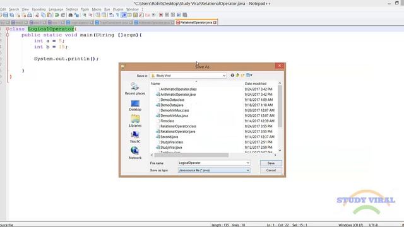Click the Zoom In toolbar icon
Image resolution: width=404 pixels, height=227 pixels.
pyautogui.click(x=84, y=15)
